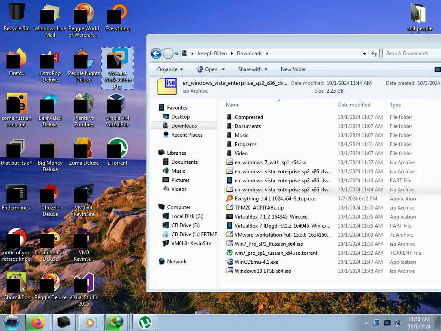Viewport: 441px width, 331px height.
Task: Select the VMware-workstation-full-15.5.6 archive
Action: tap(283, 235)
